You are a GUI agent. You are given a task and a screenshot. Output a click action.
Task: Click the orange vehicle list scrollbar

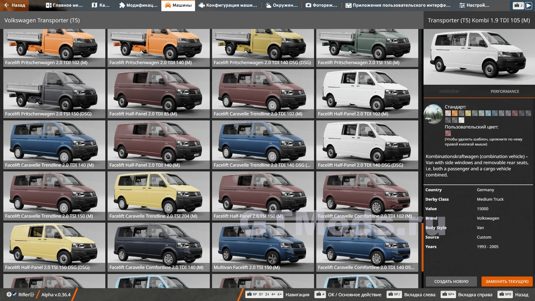tap(422, 247)
